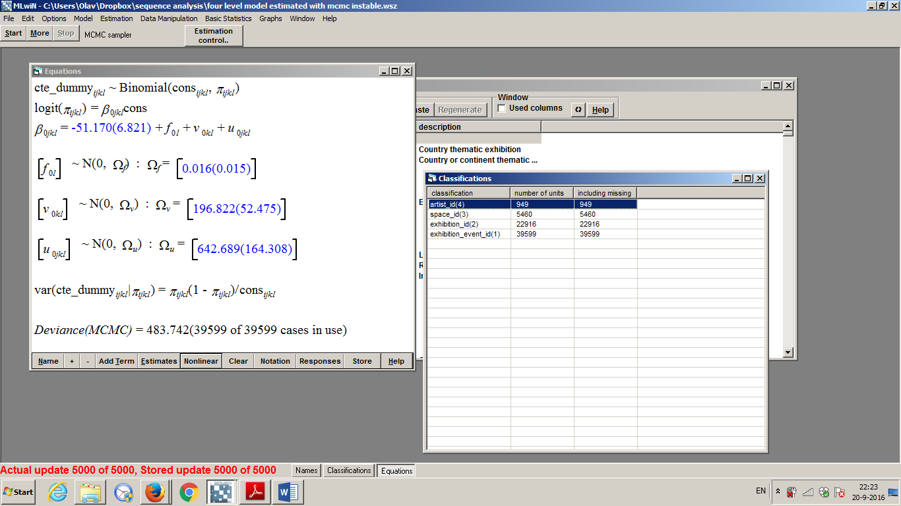Open the file explorer taskbar icon
The height and width of the screenshot is (506, 901).
click(x=90, y=492)
